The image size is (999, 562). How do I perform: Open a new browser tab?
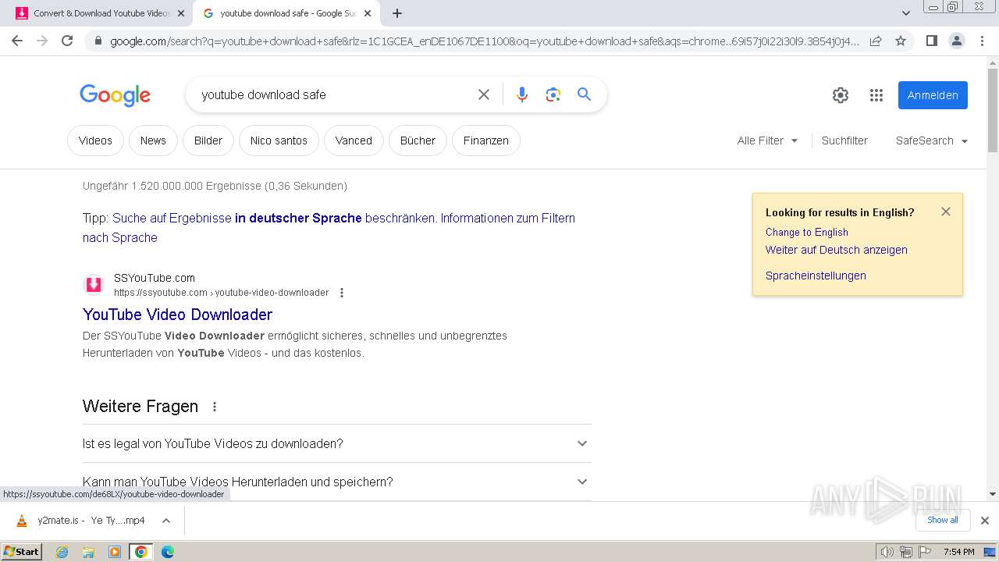[x=397, y=13]
